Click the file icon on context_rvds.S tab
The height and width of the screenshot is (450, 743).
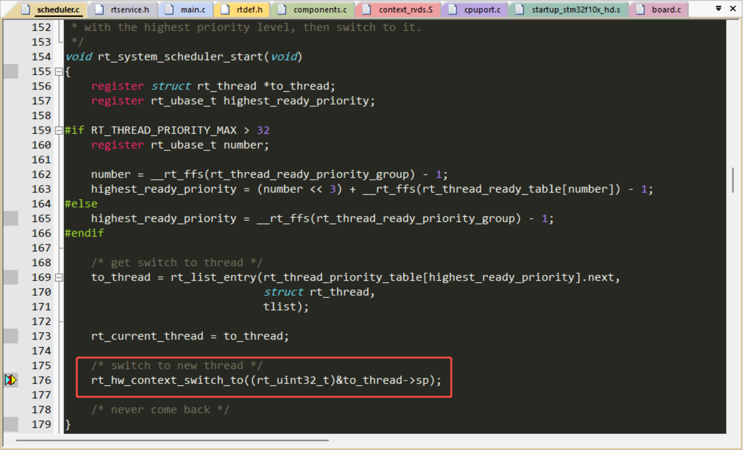point(367,9)
